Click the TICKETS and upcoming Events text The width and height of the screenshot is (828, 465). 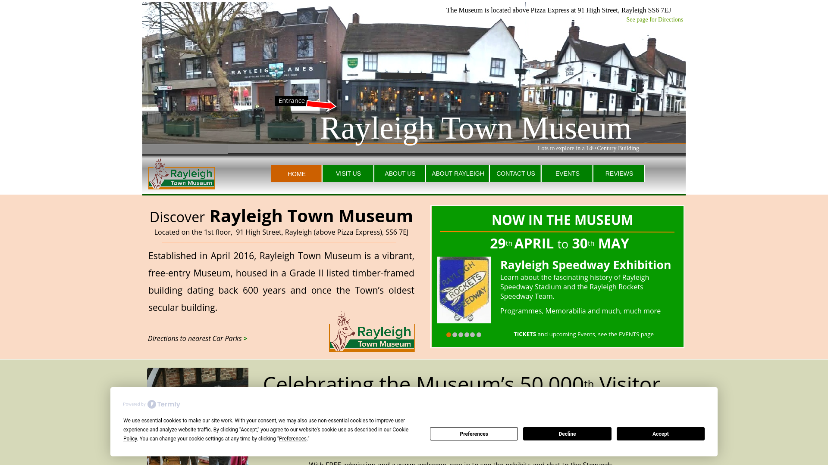583,334
